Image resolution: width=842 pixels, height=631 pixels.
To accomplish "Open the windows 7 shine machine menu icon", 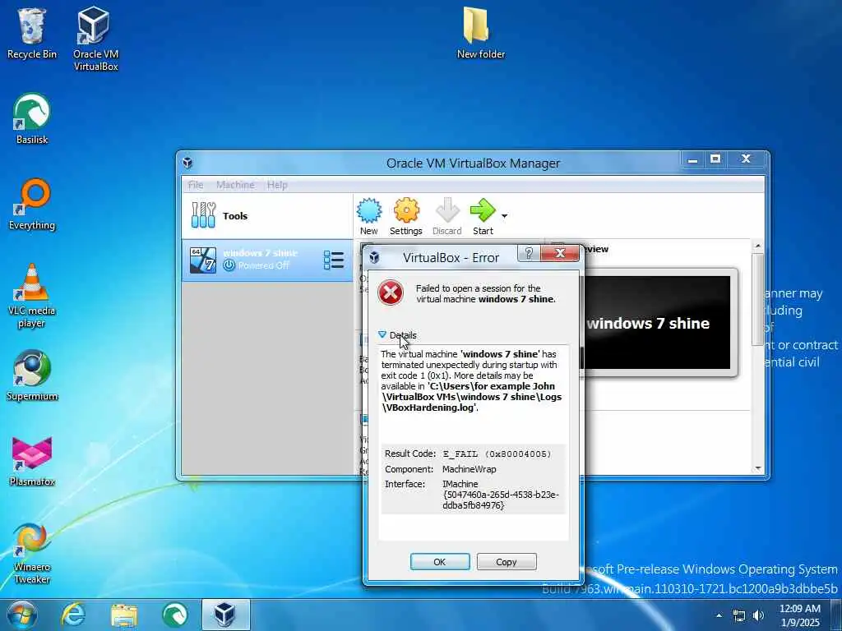I will click(x=334, y=260).
